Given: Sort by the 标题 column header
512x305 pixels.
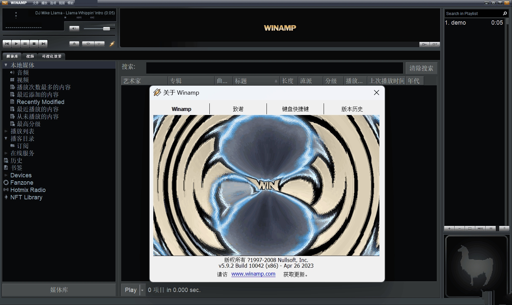Looking at the screenshot, I should [x=256, y=81].
